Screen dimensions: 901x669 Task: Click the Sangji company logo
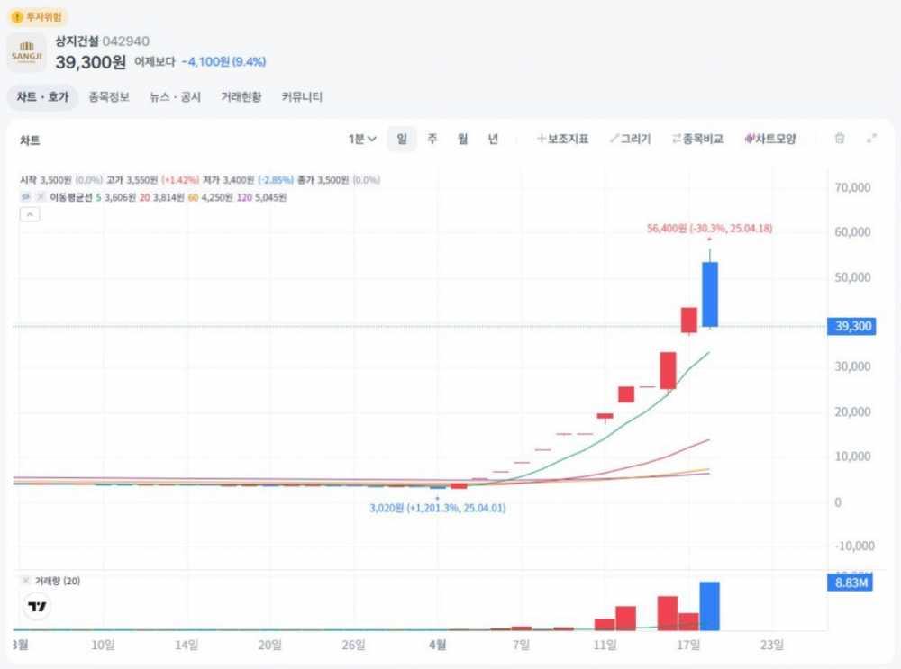pyautogui.click(x=27, y=53)
